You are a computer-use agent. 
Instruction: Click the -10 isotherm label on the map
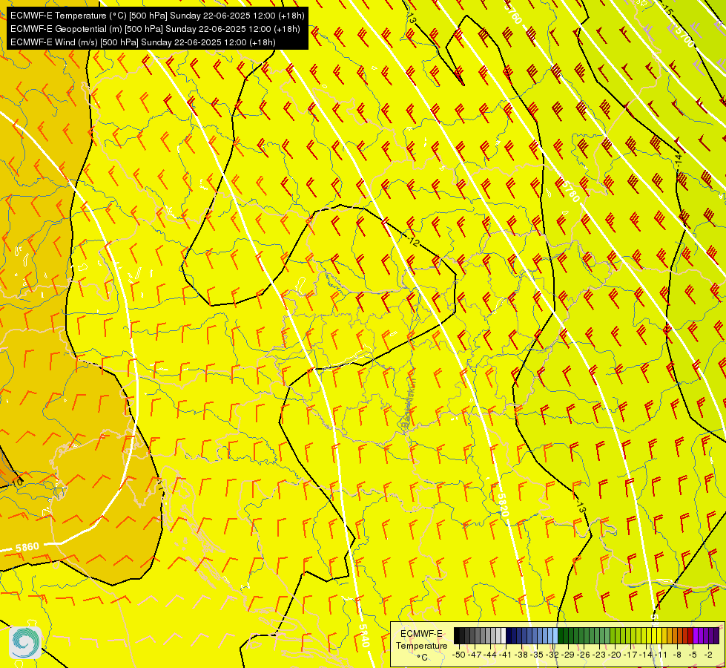[x=16, y=482]
